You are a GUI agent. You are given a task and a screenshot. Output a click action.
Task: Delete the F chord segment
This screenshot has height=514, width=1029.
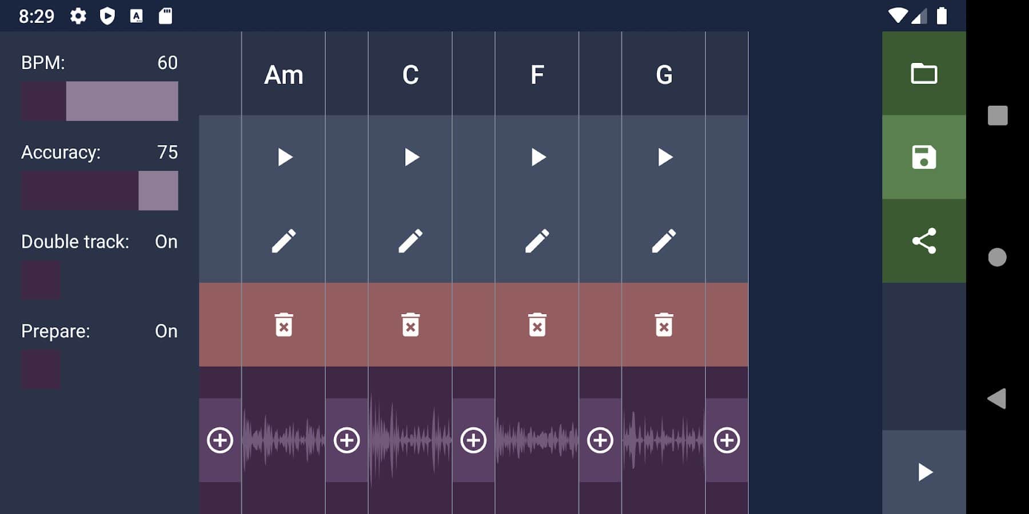click(537, 325)
